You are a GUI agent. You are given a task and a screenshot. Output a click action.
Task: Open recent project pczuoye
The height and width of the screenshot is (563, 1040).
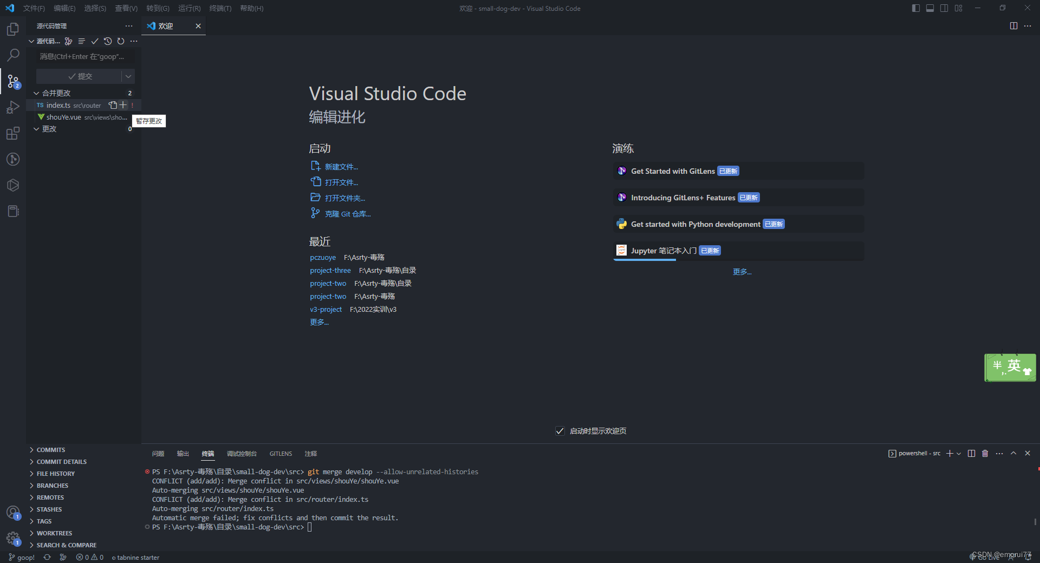pyautogui.click(x=323, y=257)
